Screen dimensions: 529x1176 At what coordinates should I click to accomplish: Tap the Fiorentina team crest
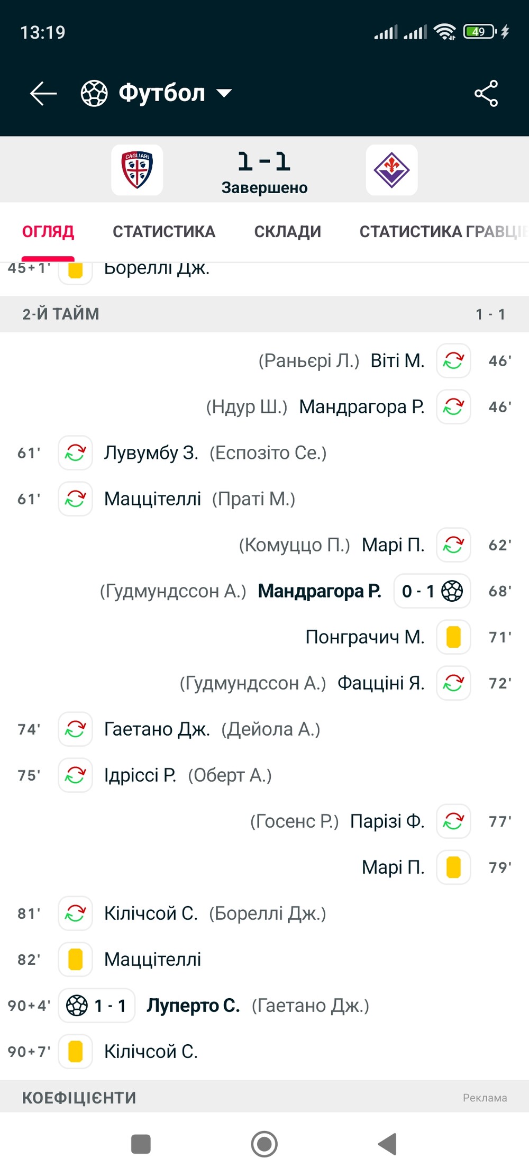391,170
